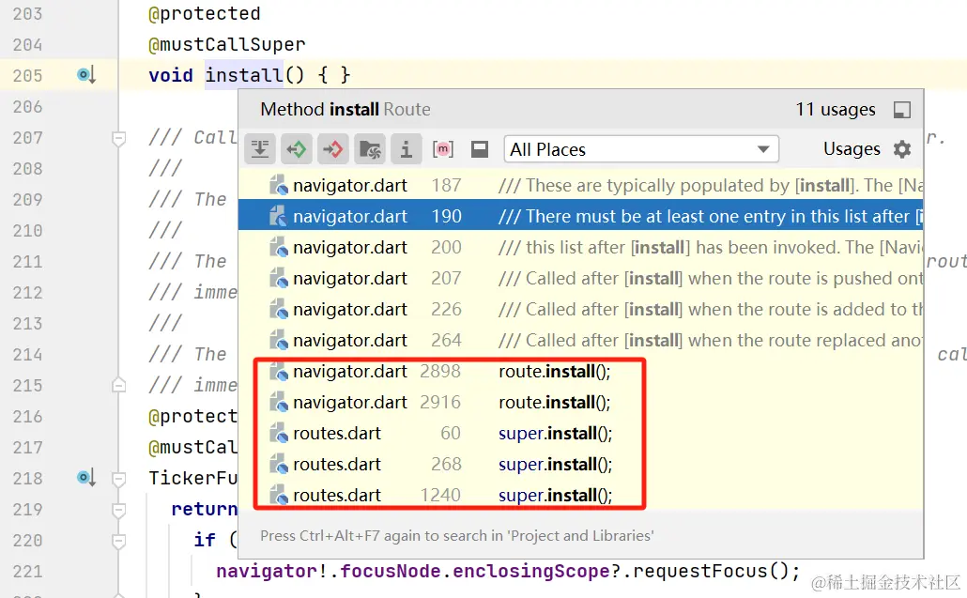Collapse fold marker at line 220
967x598 pixels.
coord(119,541)
